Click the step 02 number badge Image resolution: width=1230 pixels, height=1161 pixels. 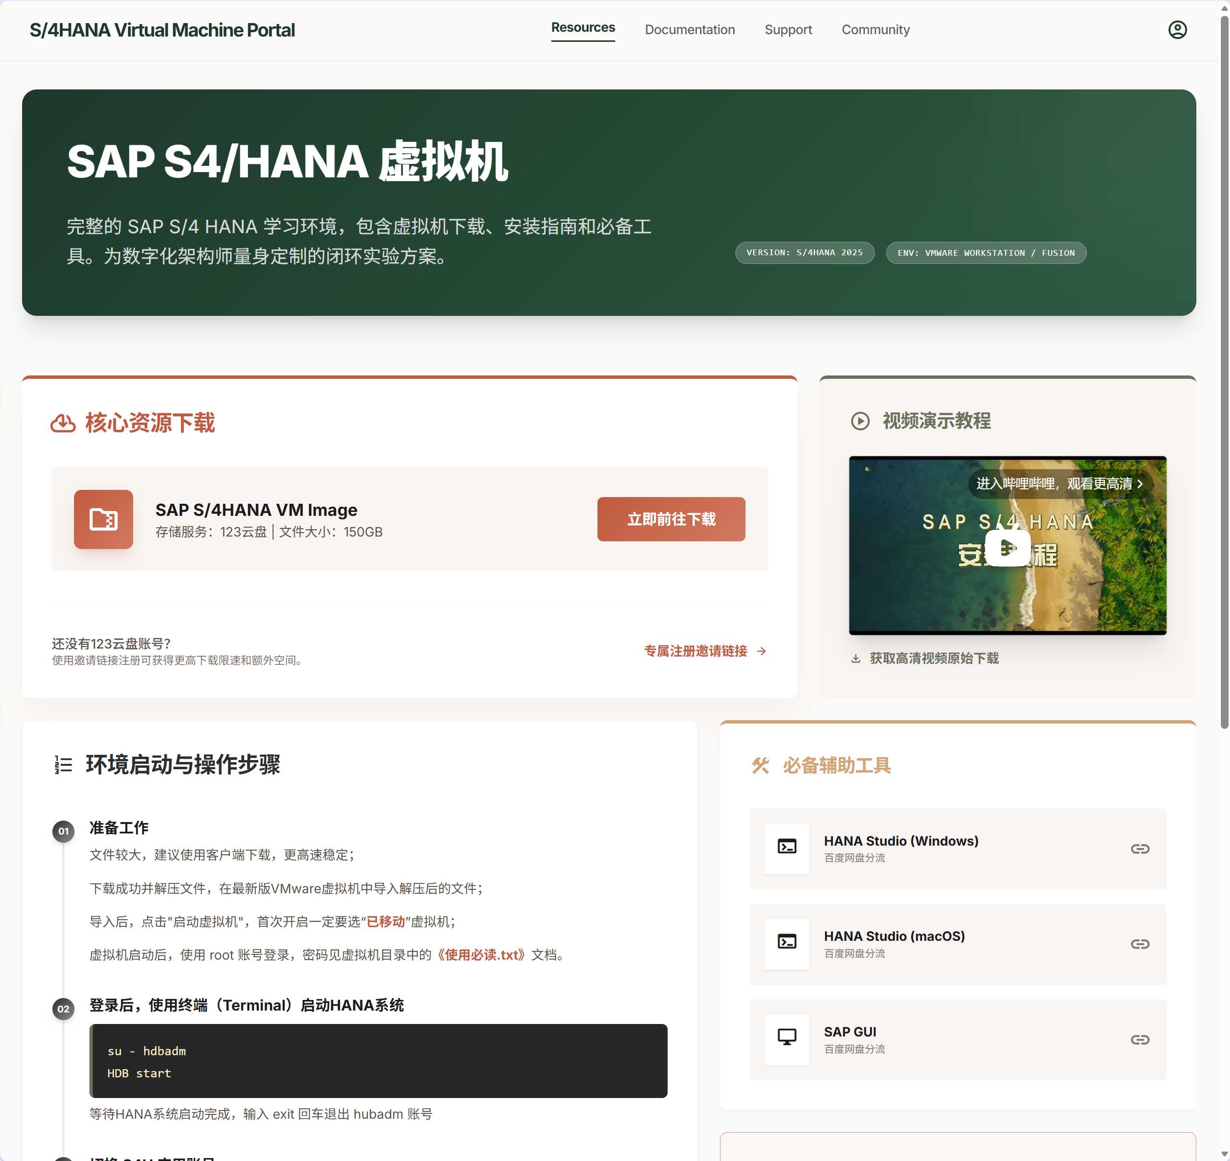coord(63,1009)
